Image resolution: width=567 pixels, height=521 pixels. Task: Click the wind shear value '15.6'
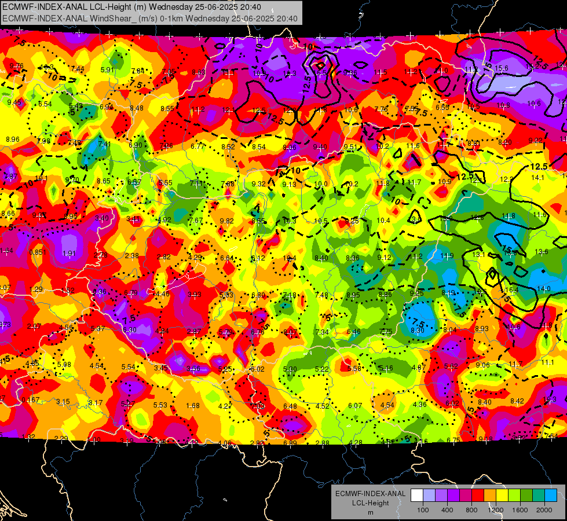[502, 68]
